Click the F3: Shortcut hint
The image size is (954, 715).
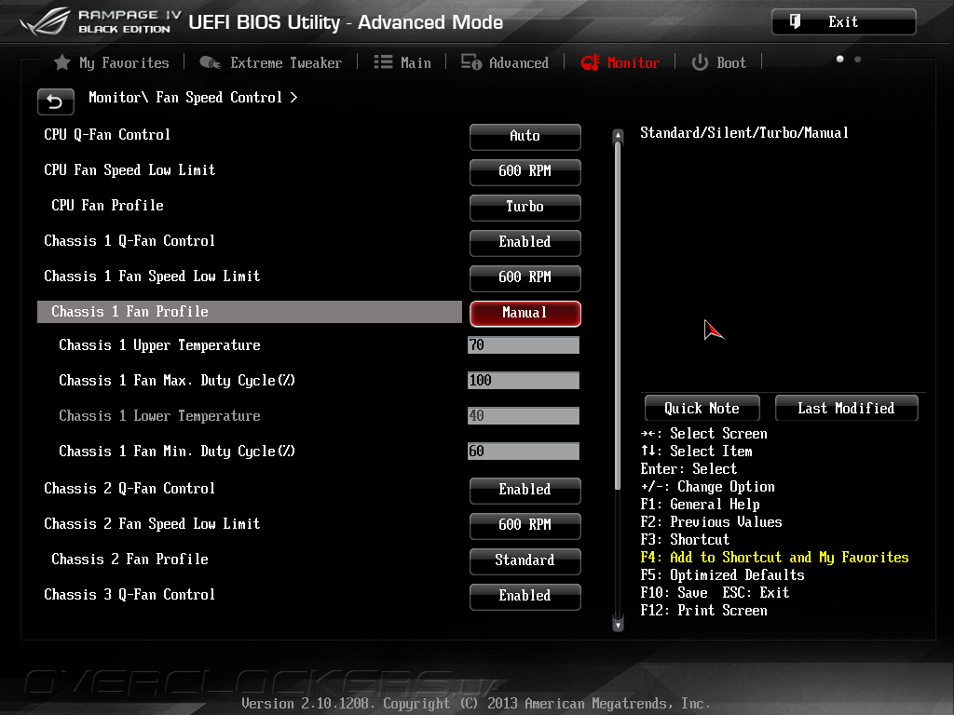pos(685,540)
